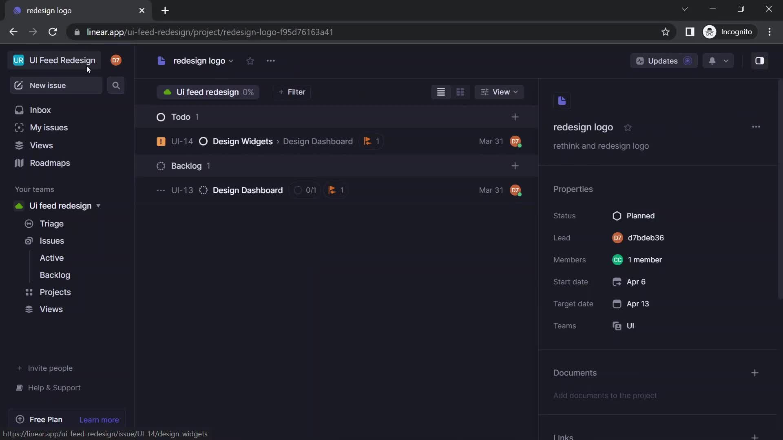
Task: Toggle the Backlog section collapse
Action: pos(186,165)
